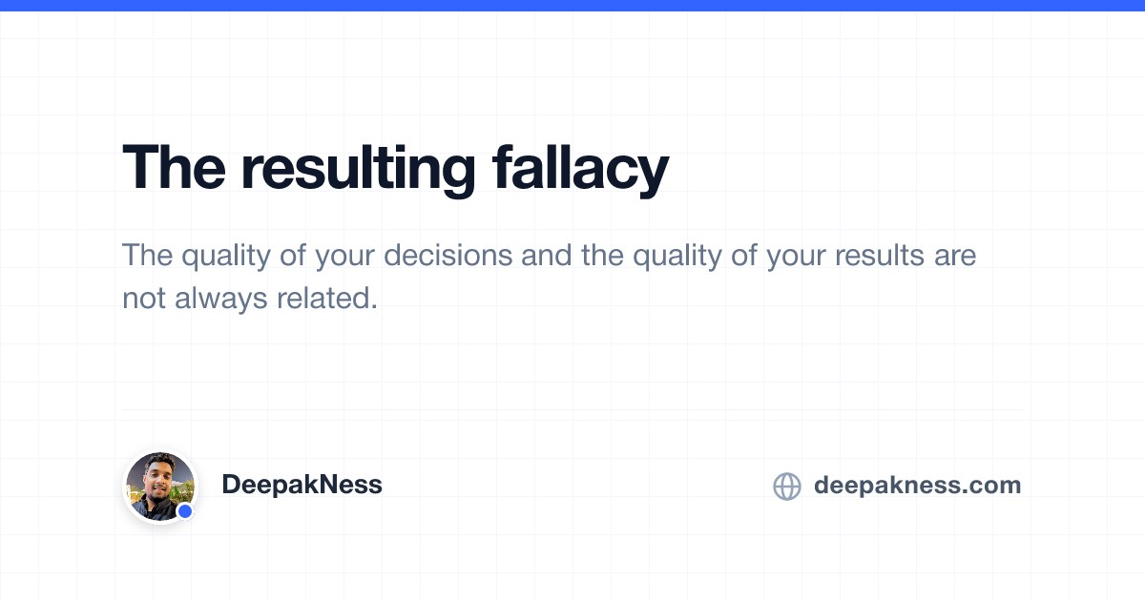This screenshot has height=601, width=1145.
Task: Select the "not always related." subtitle line
Action: (251, 299)
